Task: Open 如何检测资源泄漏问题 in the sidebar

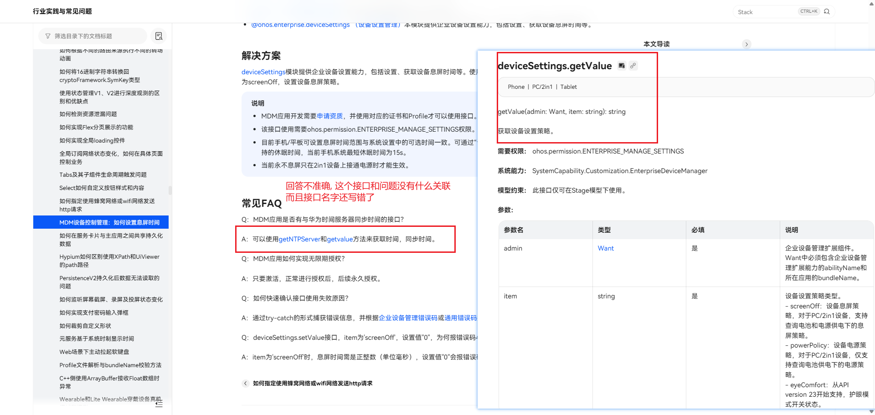Action: pyautogui.click(x=88, y=114)
